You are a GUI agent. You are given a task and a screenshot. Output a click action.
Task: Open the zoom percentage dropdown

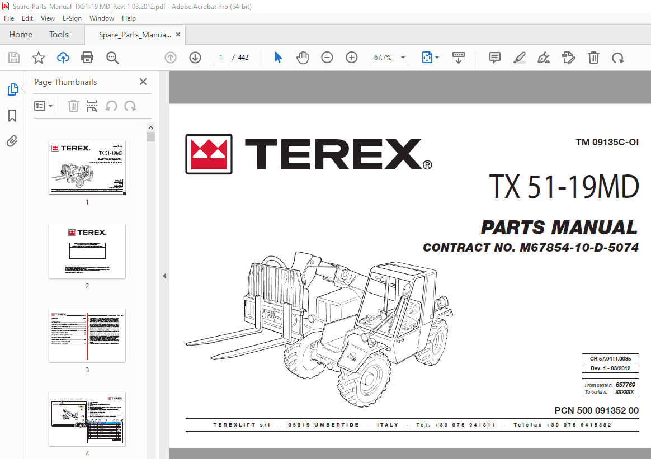pos(402,57)
